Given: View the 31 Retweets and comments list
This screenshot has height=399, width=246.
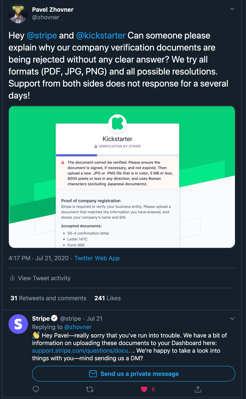Looking at the screenshot, I should pyautogui.click(x=48, y=298).
